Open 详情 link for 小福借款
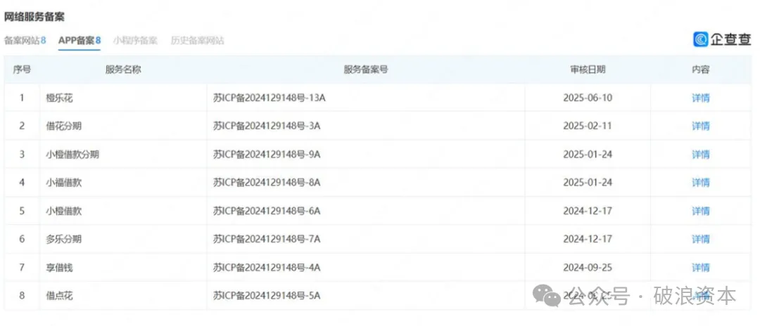Image resolution: width=760 pixels, height=326 pixels. 700,183
